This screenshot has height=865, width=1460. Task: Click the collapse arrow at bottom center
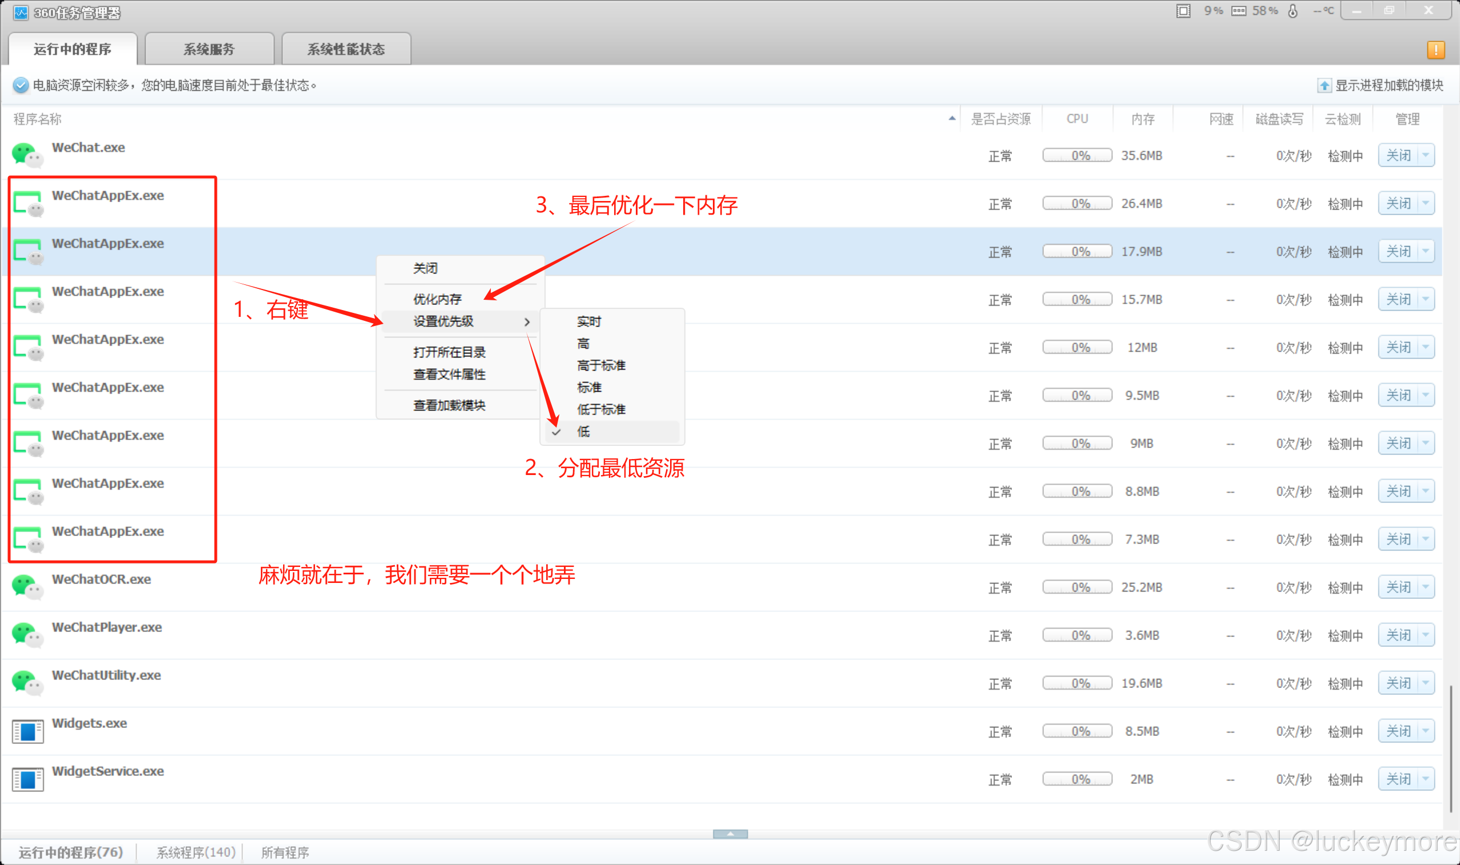click(x=730, y=834)
